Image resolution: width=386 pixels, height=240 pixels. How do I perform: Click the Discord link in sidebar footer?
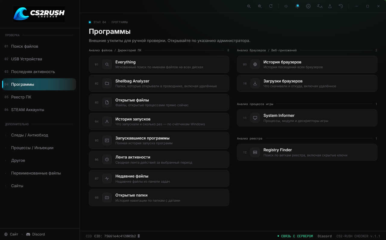point(36,234)
